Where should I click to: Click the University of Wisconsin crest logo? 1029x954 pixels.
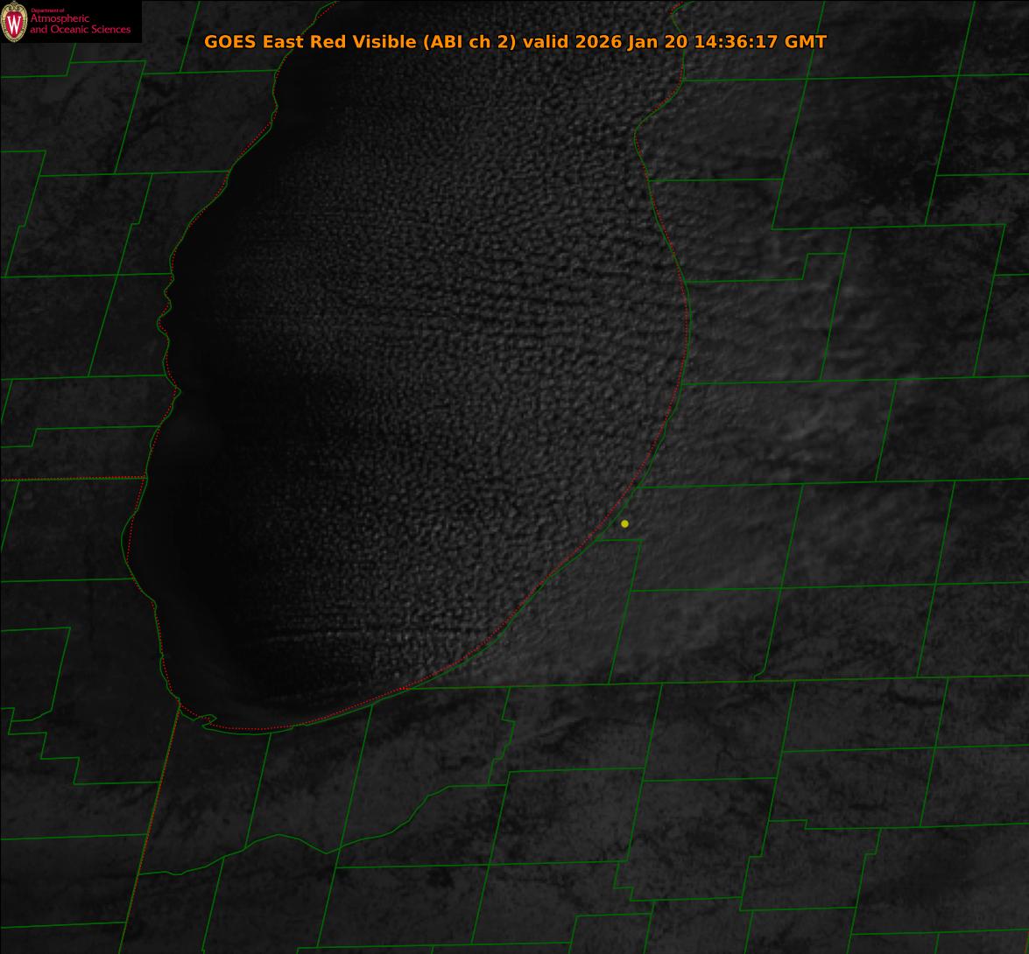click(x=14, y=22)
